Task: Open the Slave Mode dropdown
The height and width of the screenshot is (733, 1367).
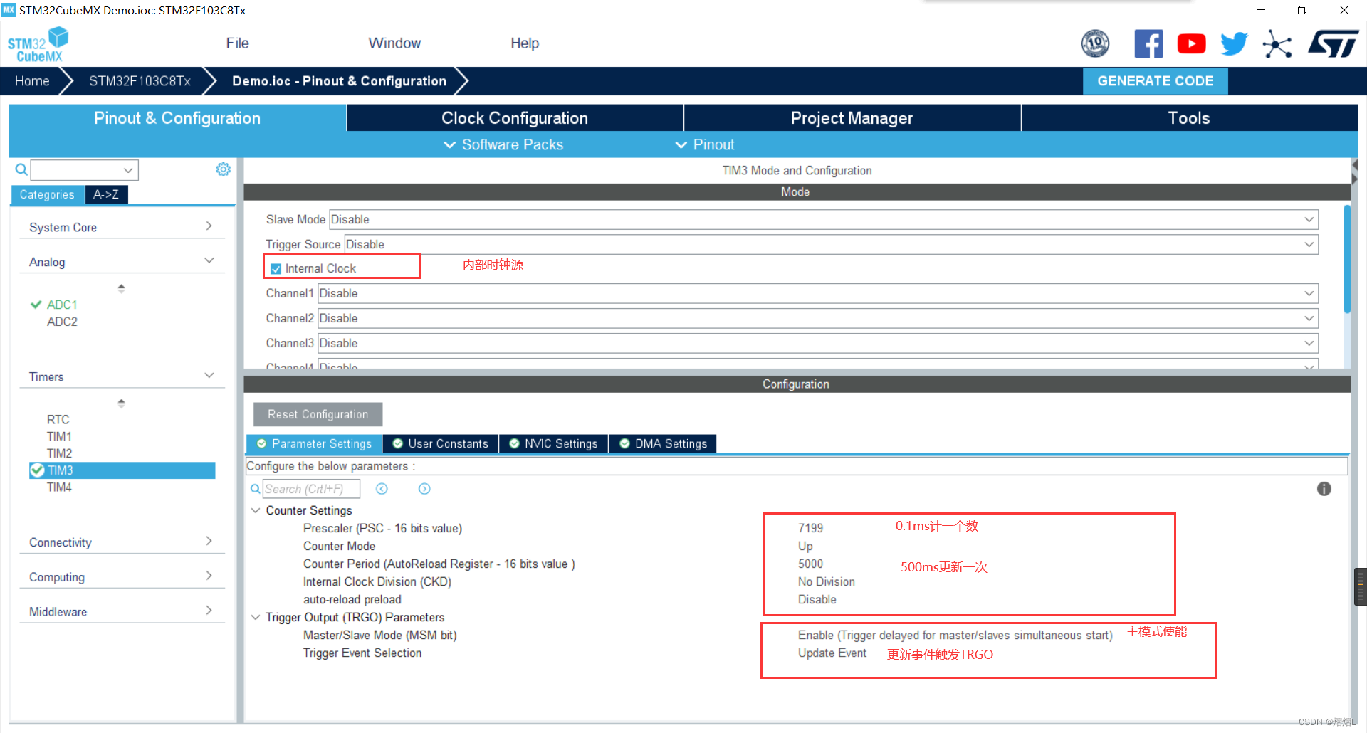Action: coord(824,219)
